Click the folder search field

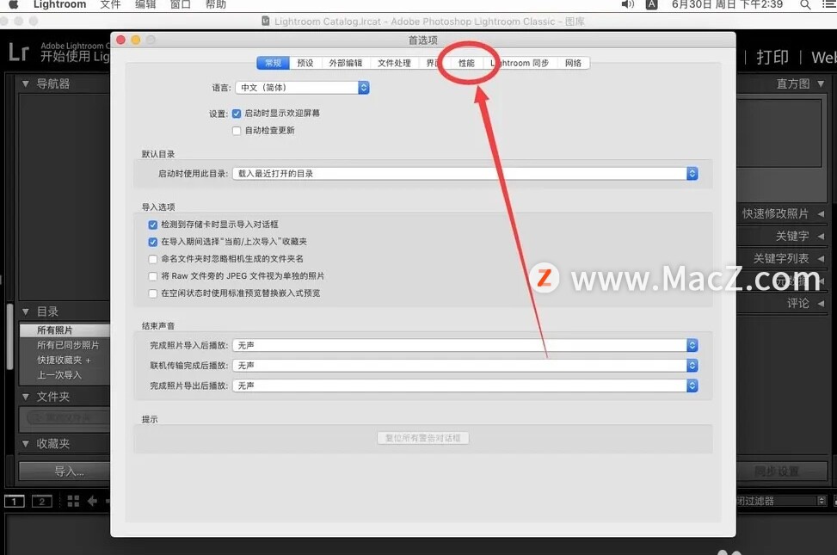(x=67, y=417)
